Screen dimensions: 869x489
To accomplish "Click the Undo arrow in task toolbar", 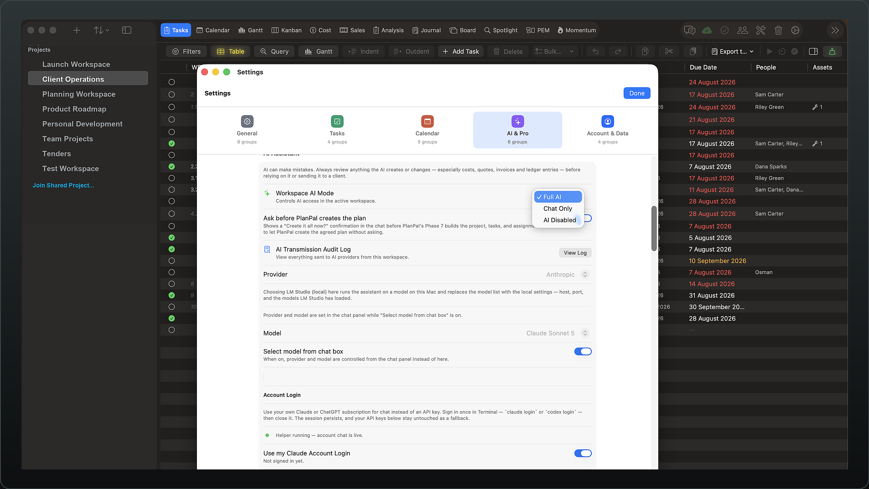I will click(596, 51).
